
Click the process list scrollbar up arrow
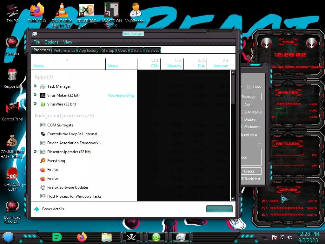233,73
